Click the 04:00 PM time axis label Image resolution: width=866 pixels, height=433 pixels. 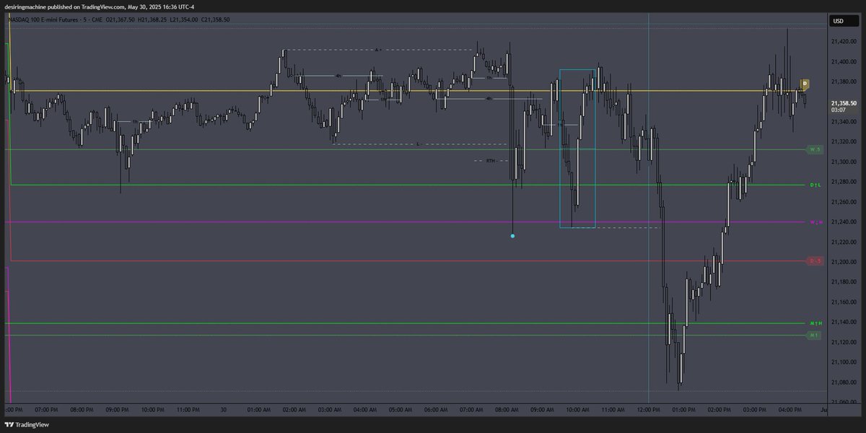(790, 410)
